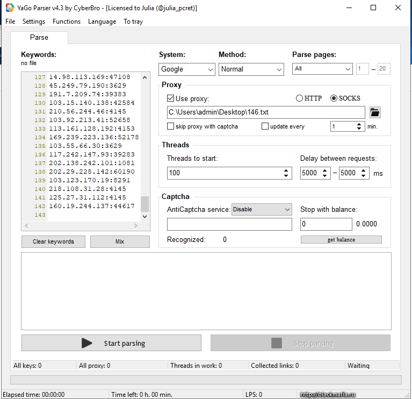This screenshot has width=412, height=399.
Task: Uncheck the Use proxy checkbox
Action: coord(171,98)
